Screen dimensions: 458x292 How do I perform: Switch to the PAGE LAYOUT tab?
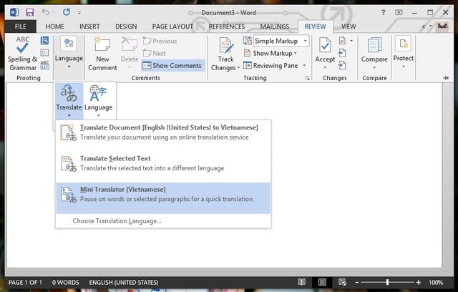(x=172, y=26)
